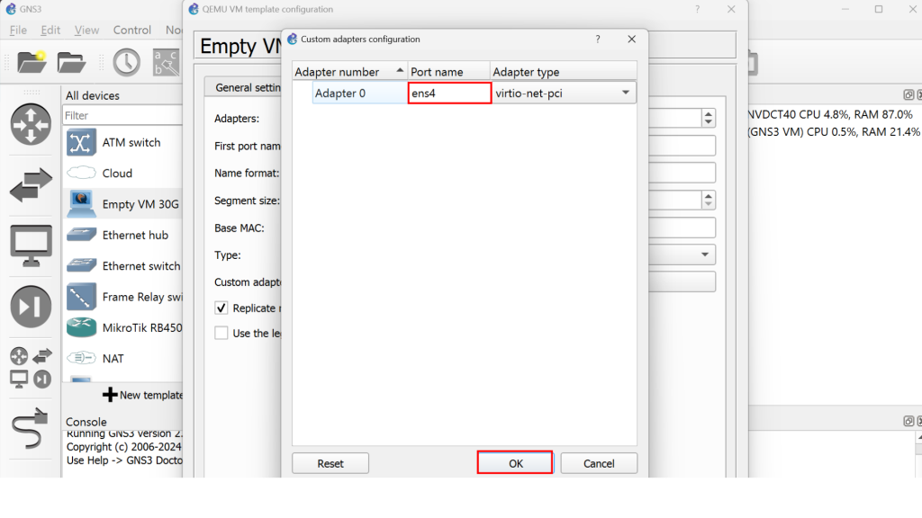Browse security devices in sidebar

click(x=31, y=307)
